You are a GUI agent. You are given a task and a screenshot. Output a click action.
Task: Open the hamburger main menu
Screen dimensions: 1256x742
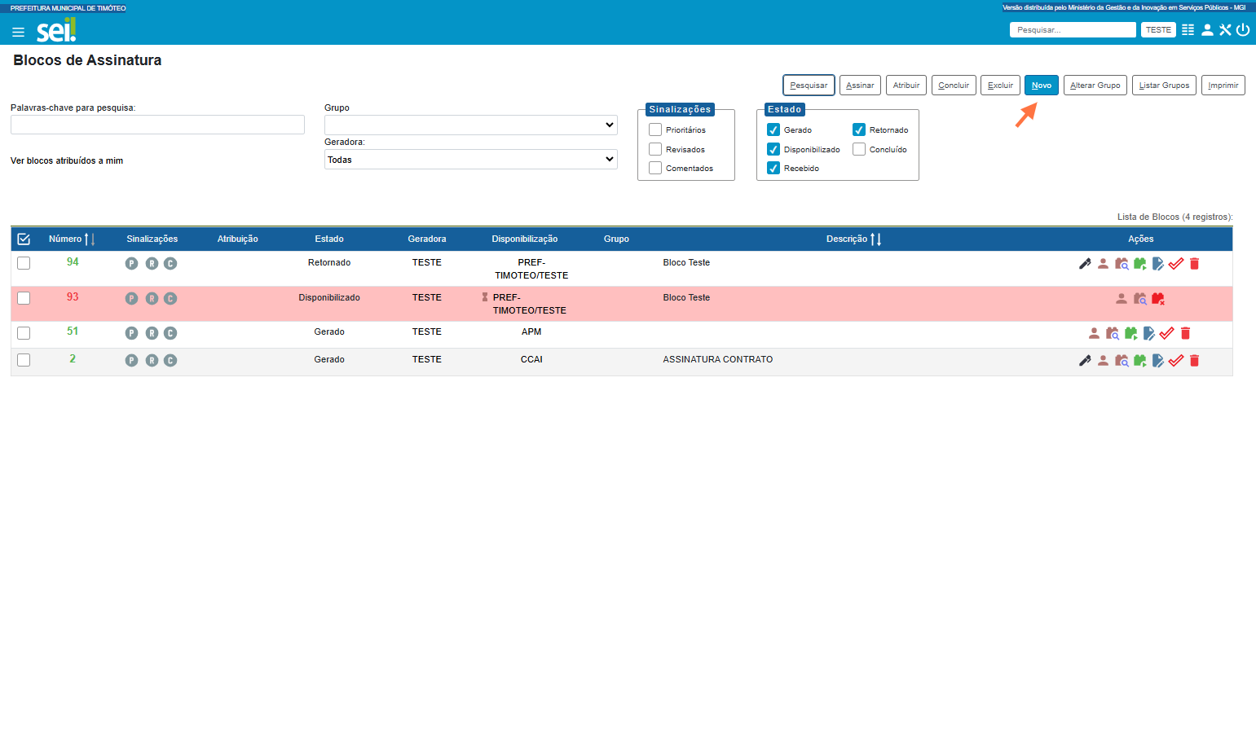(x=18, y=33)
